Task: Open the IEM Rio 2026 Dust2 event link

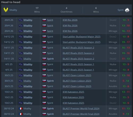Action: pos(70,20)
